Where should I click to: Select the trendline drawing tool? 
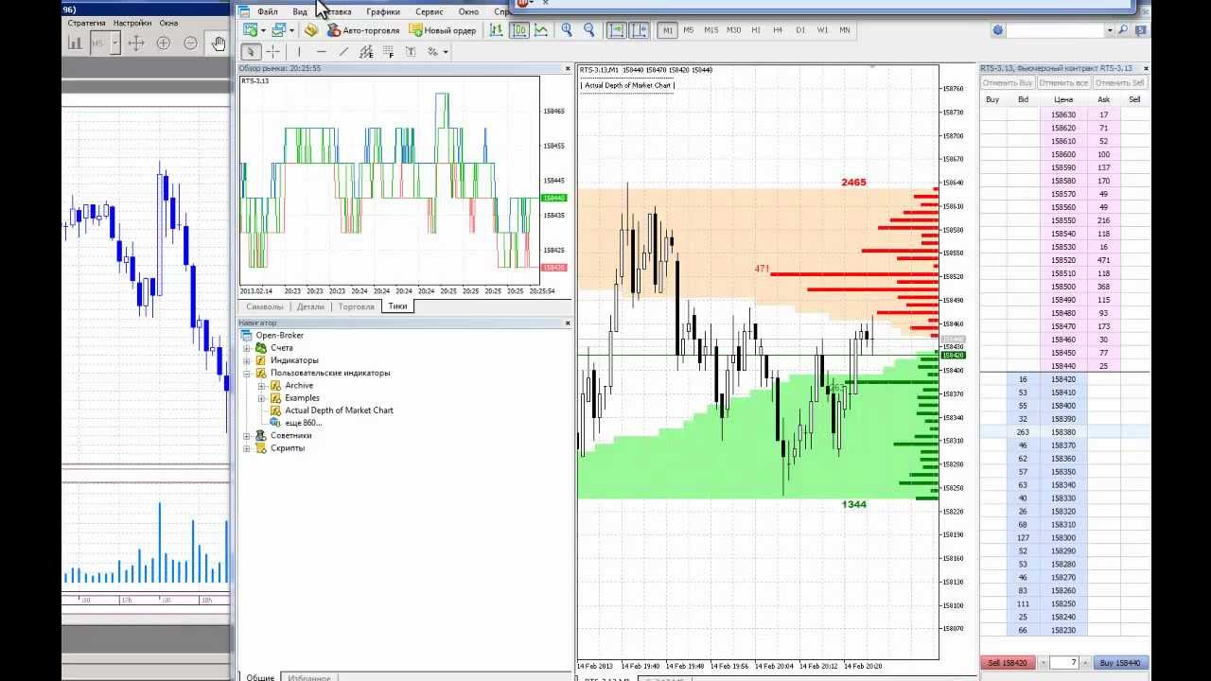(x=343, y=52)
